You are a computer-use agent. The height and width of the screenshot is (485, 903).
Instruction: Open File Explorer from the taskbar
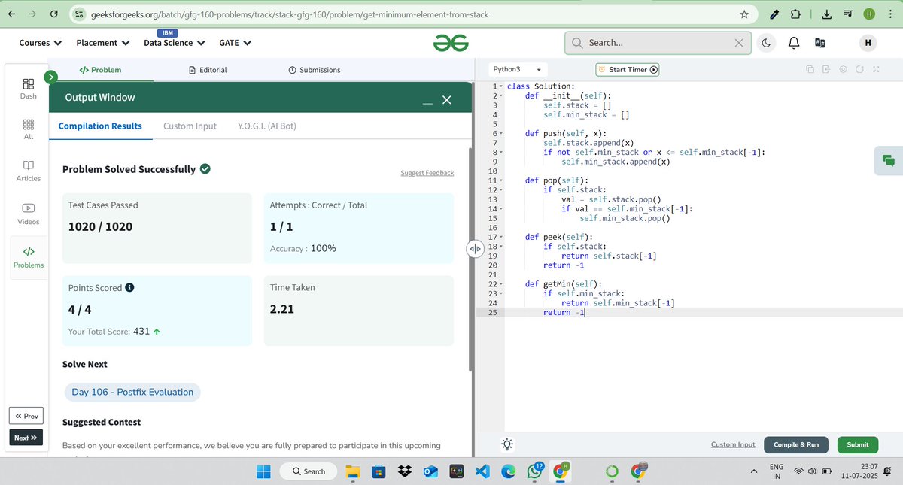353,471
